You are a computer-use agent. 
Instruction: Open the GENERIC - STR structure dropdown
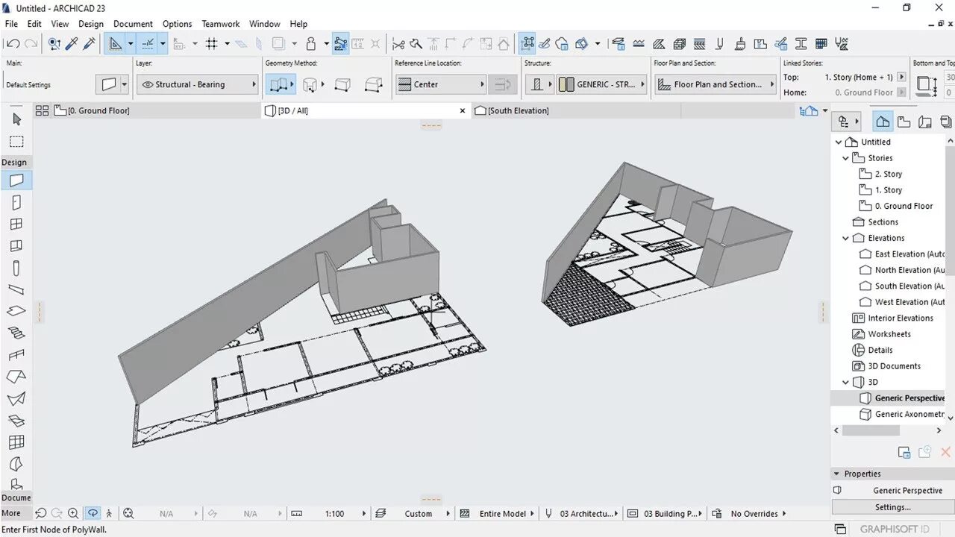pos(601,85)
